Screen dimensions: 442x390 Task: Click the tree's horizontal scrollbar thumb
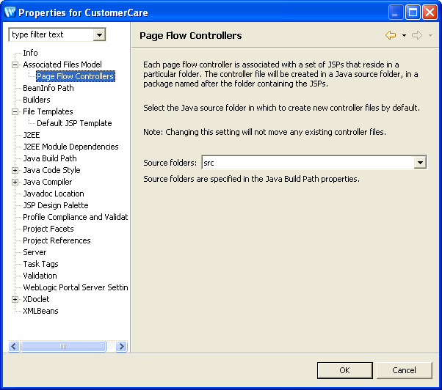click(63, 347)
